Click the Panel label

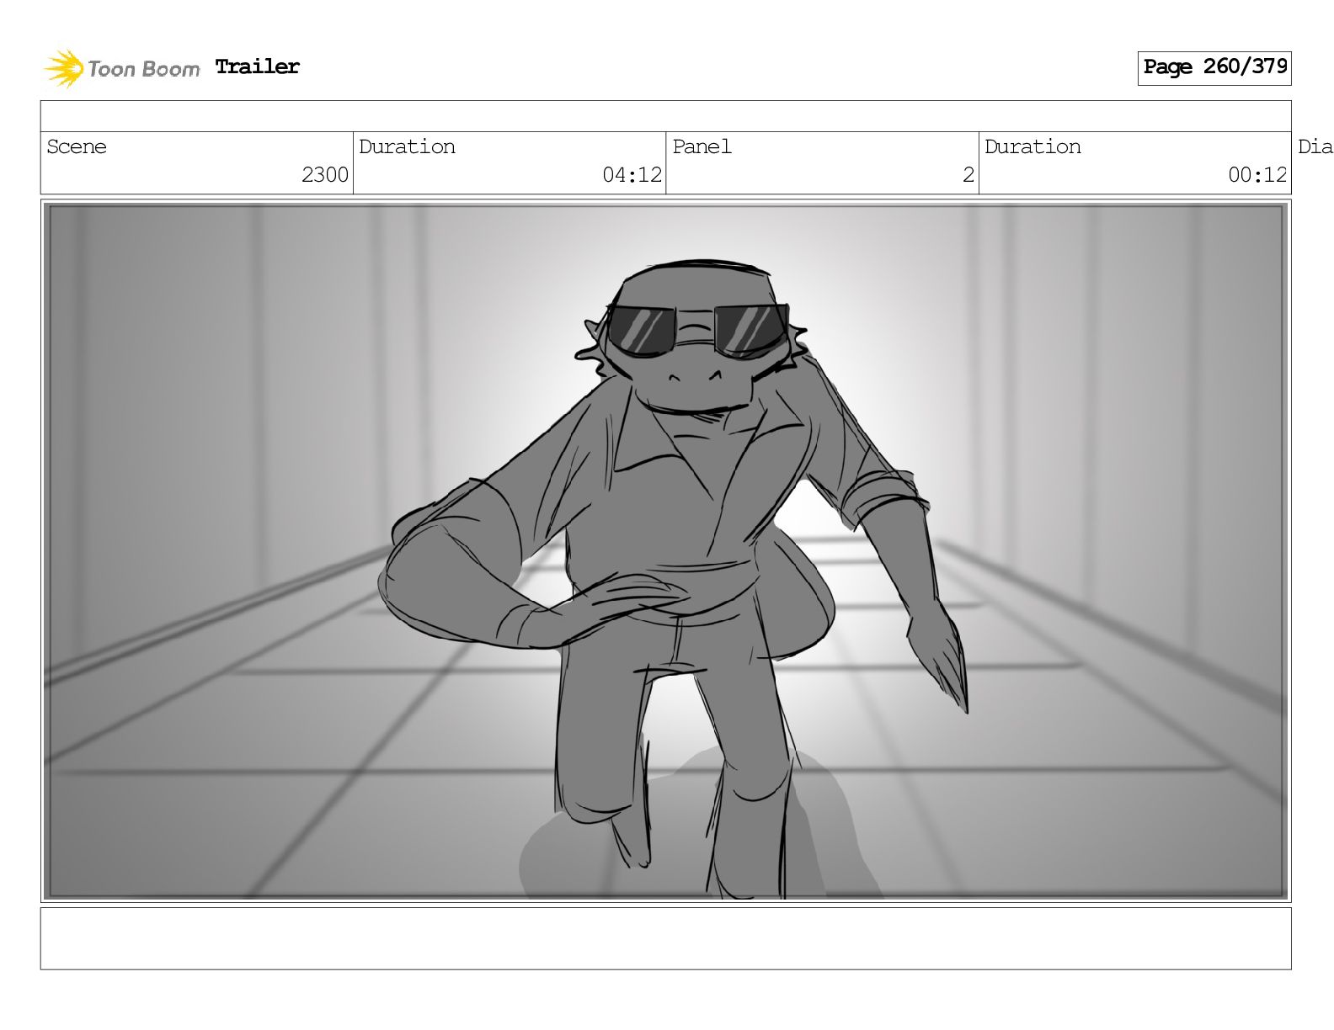coord(702,146)
